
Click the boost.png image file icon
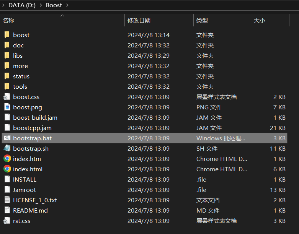7,107
